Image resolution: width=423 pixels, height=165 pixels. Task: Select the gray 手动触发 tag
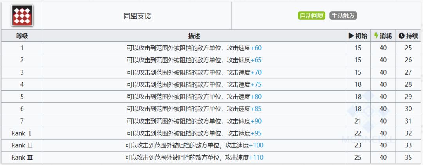(343, 16)
